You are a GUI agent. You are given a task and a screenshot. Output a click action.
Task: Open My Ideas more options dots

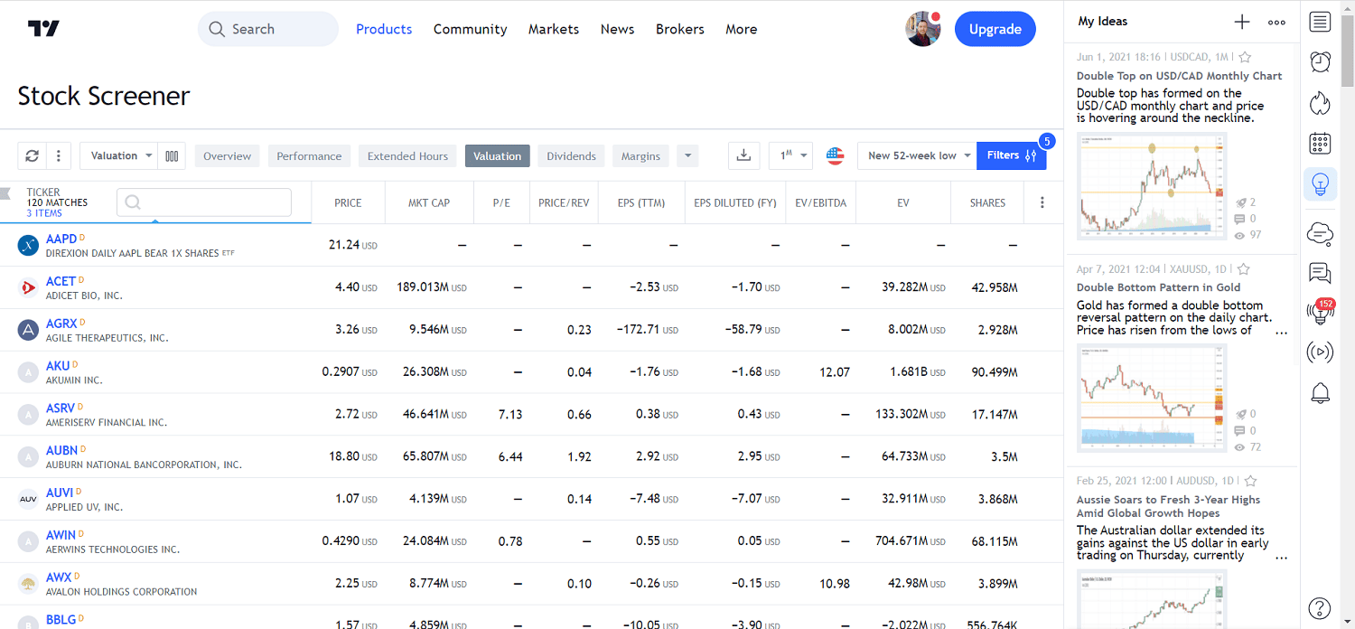(1276, 22)
